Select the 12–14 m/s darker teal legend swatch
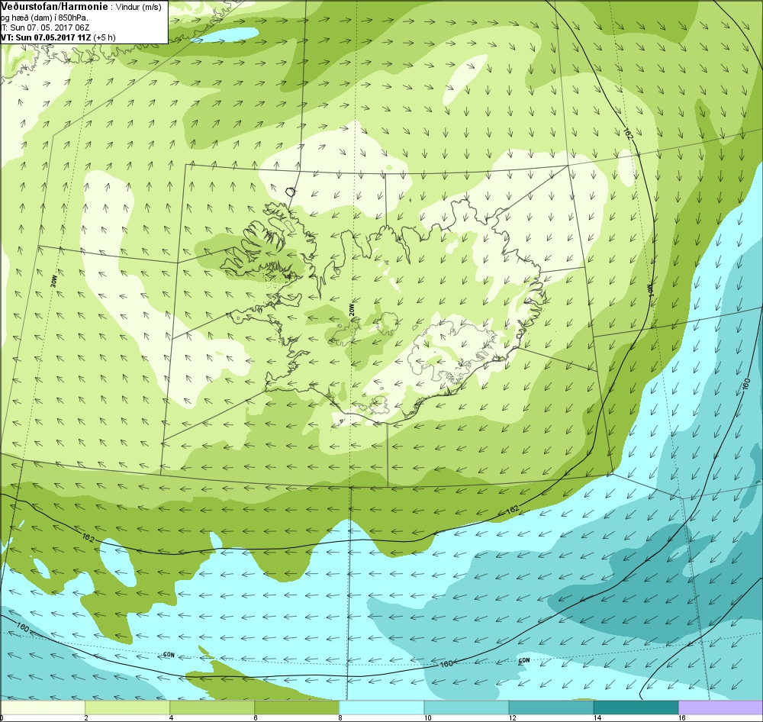 (x=550, y=707)
